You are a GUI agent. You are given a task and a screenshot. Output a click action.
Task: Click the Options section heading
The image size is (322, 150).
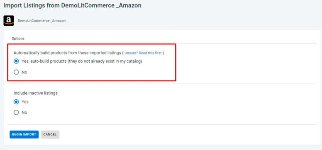point(18,39)
